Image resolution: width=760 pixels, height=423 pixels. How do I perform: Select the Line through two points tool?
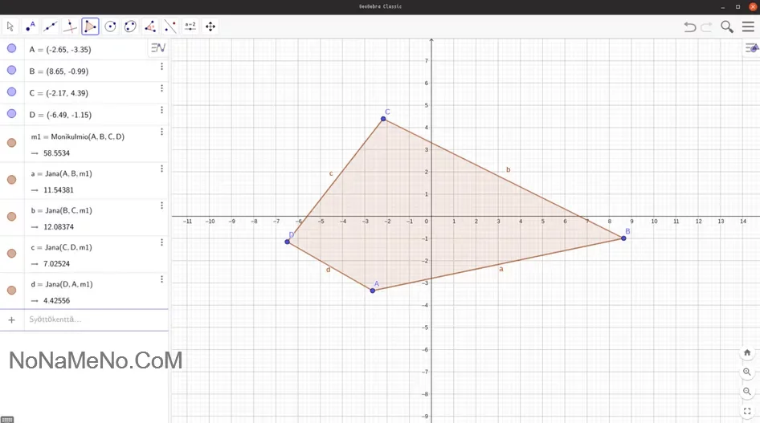[51, 26]
